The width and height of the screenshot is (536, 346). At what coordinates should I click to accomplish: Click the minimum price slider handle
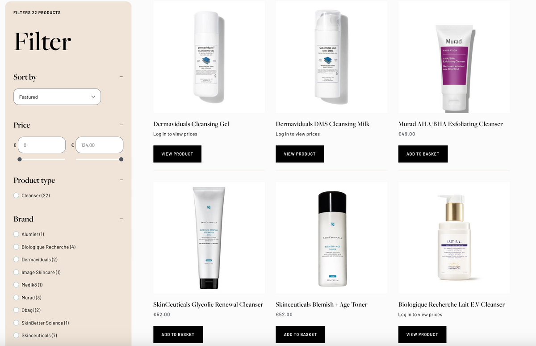coord(19,159)
